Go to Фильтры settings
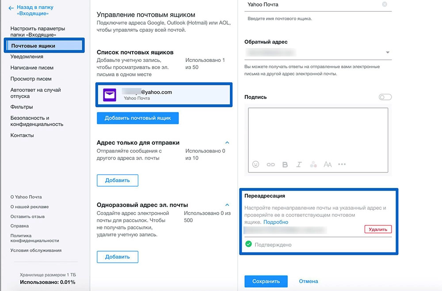The width and height of the screenshot is (442, 291). pos(22,107)
